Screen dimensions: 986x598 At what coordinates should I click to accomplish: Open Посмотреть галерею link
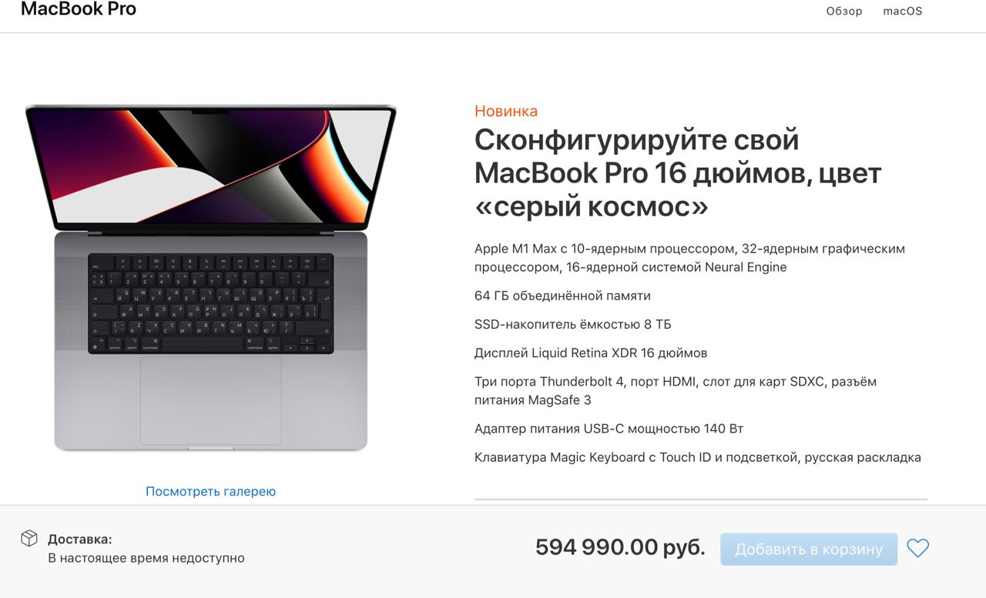coord(210,491)
